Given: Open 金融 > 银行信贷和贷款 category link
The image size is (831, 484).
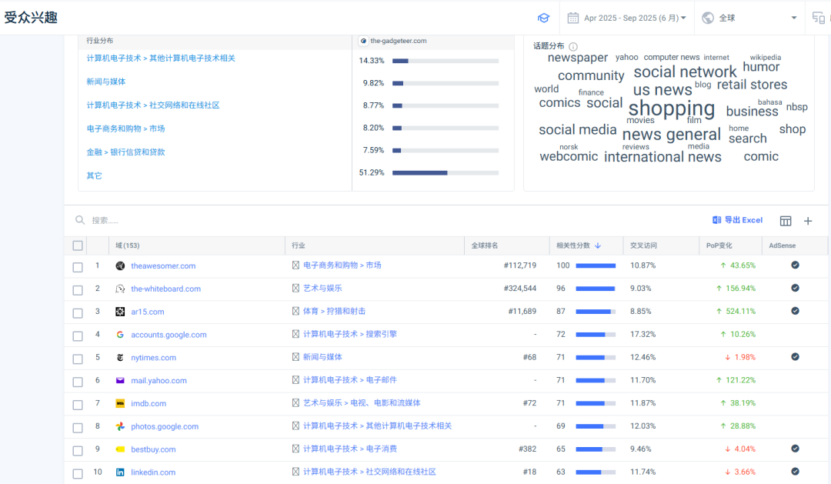Looking at the screenshot, I should [125, 152].
